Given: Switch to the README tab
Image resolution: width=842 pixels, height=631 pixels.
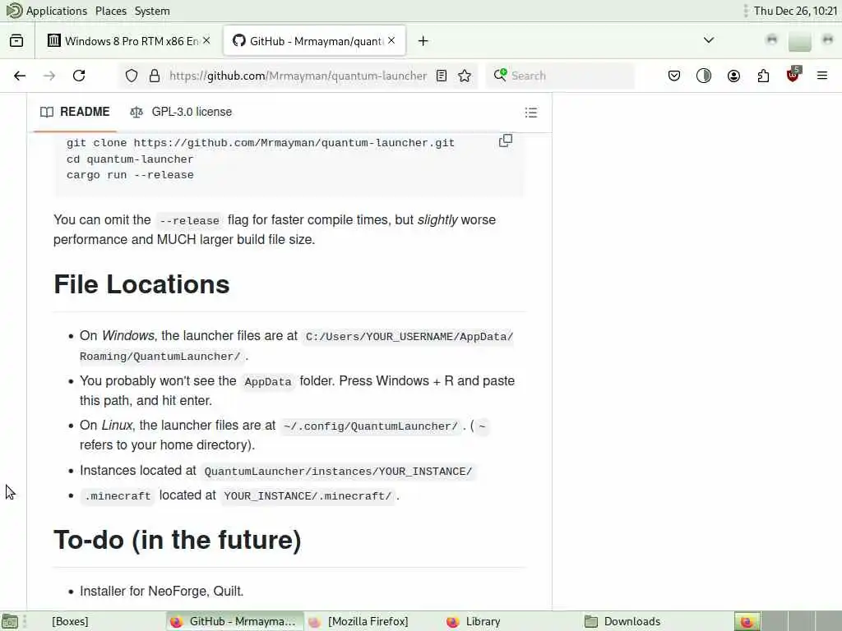Looking at the screenshot, I should (75, 112).
